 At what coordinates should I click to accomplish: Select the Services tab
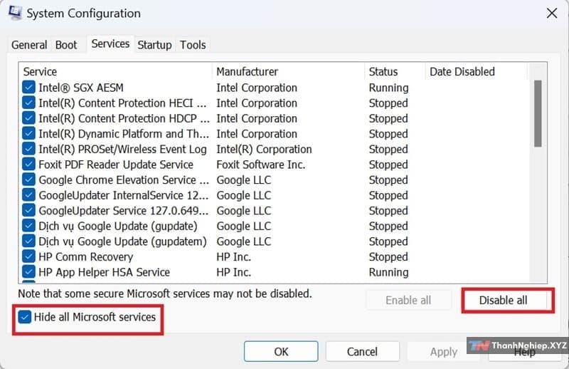tap(110, 44)
